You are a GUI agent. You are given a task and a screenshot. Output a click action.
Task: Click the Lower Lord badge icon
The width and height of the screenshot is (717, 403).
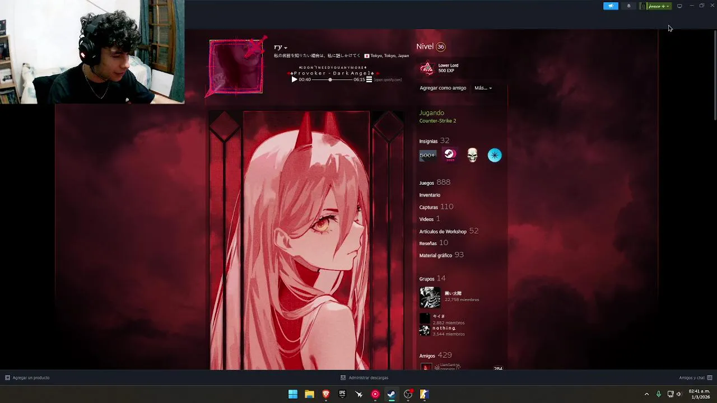(427, 68)
